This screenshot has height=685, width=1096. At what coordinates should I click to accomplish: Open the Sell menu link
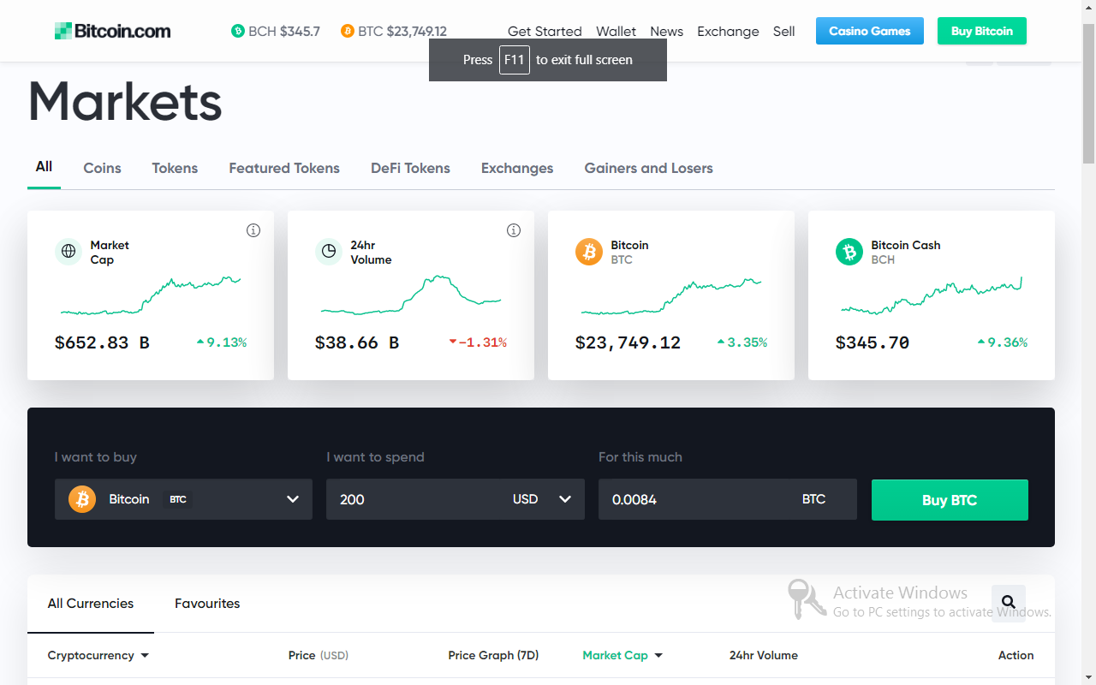point(783,31)
